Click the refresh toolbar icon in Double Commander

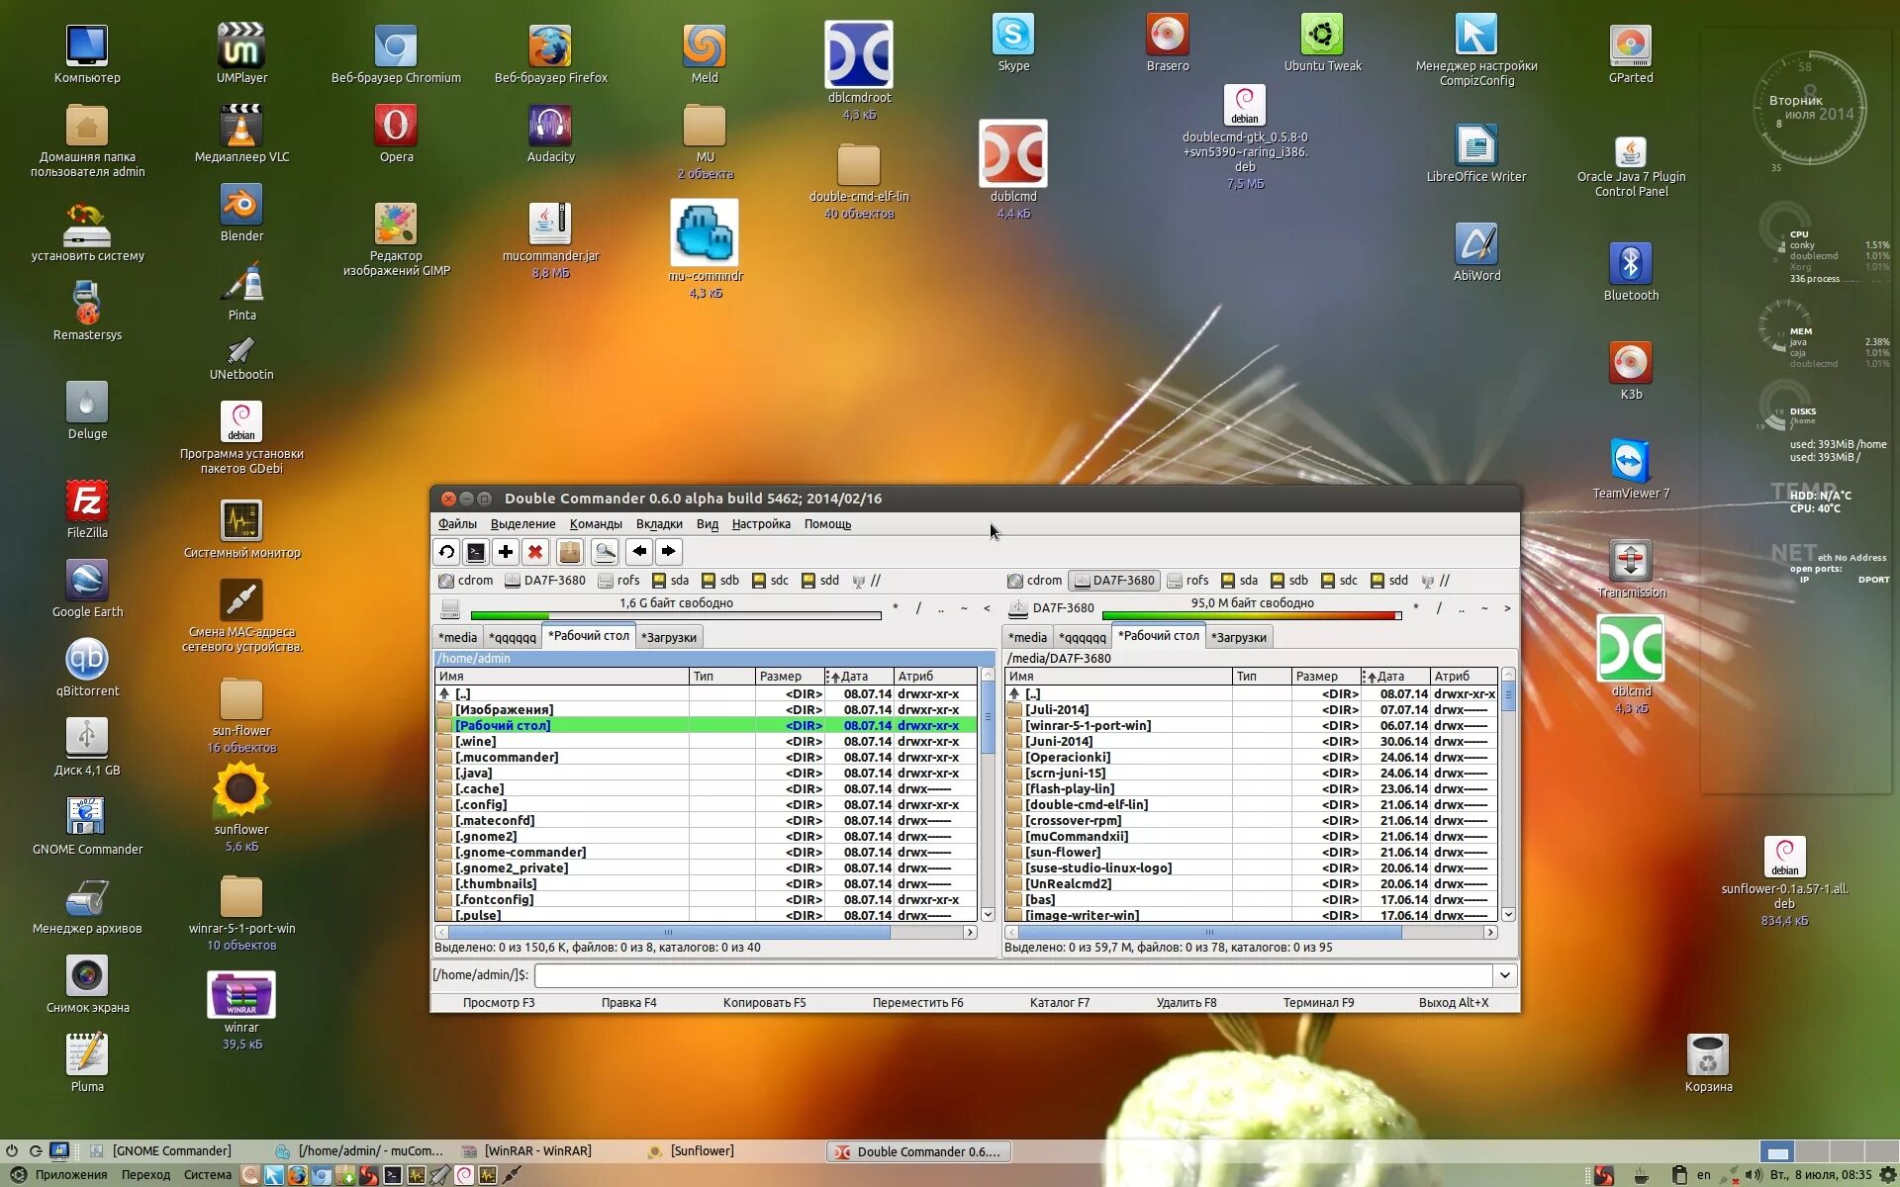446,552
